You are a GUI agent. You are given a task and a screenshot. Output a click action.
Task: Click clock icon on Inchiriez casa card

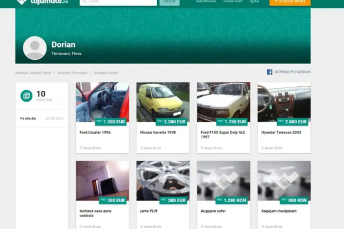[x=81, y=227]
